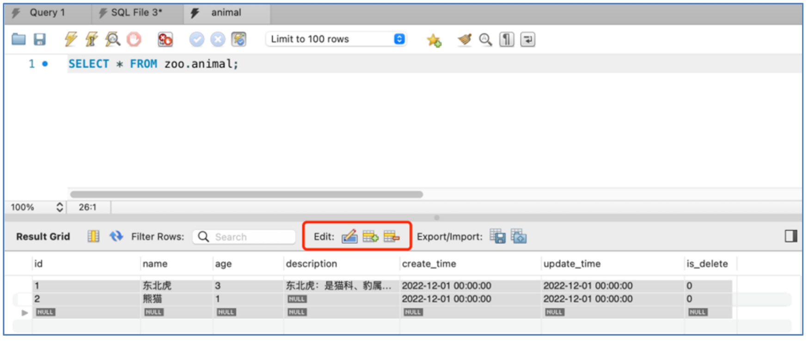Select the name cell 东北虎
Viewport: 808px width, 343px height.
click(x=177, y=286)
